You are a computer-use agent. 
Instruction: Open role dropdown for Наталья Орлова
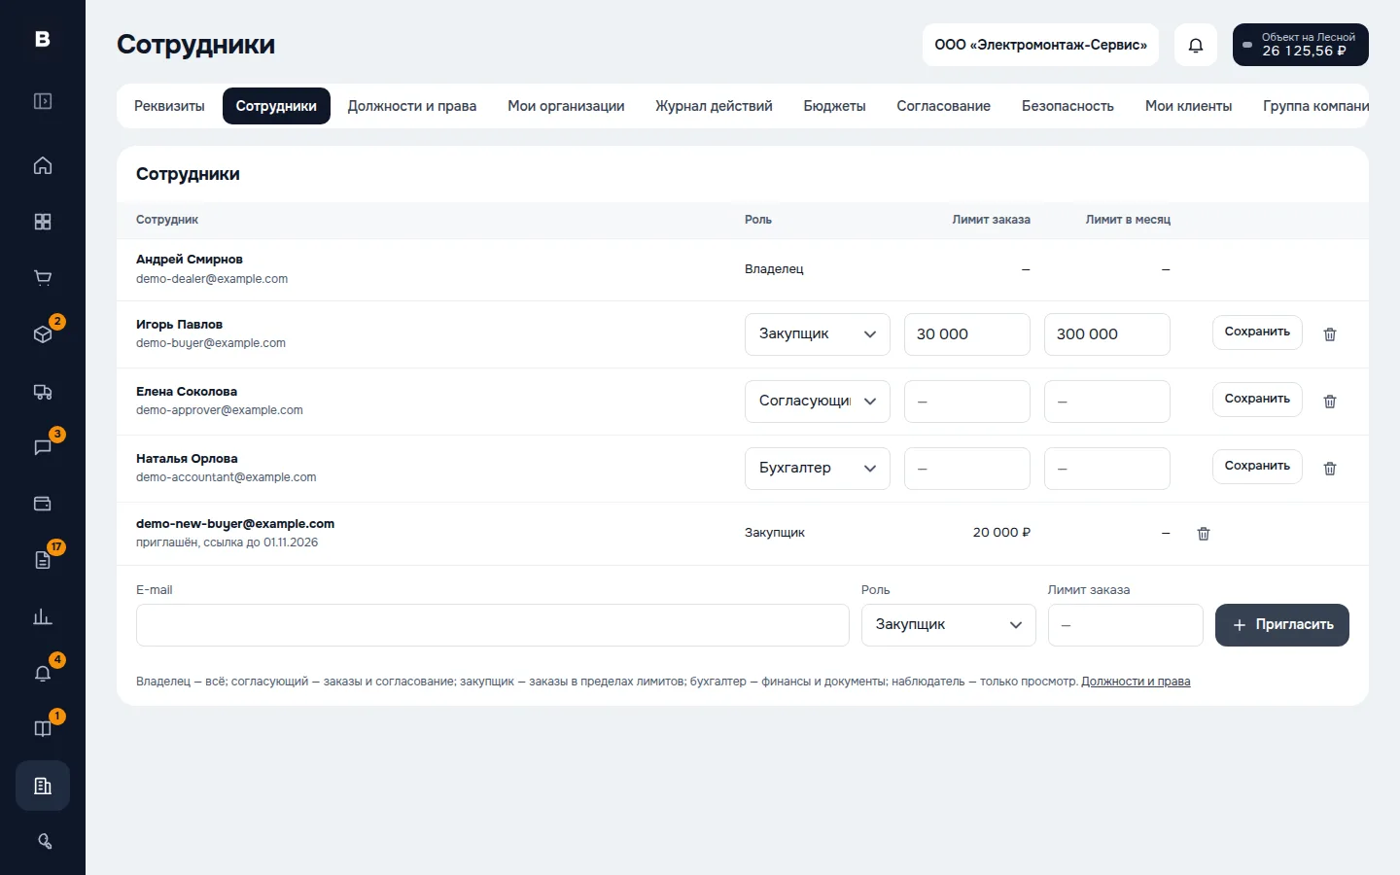[818, 469]
